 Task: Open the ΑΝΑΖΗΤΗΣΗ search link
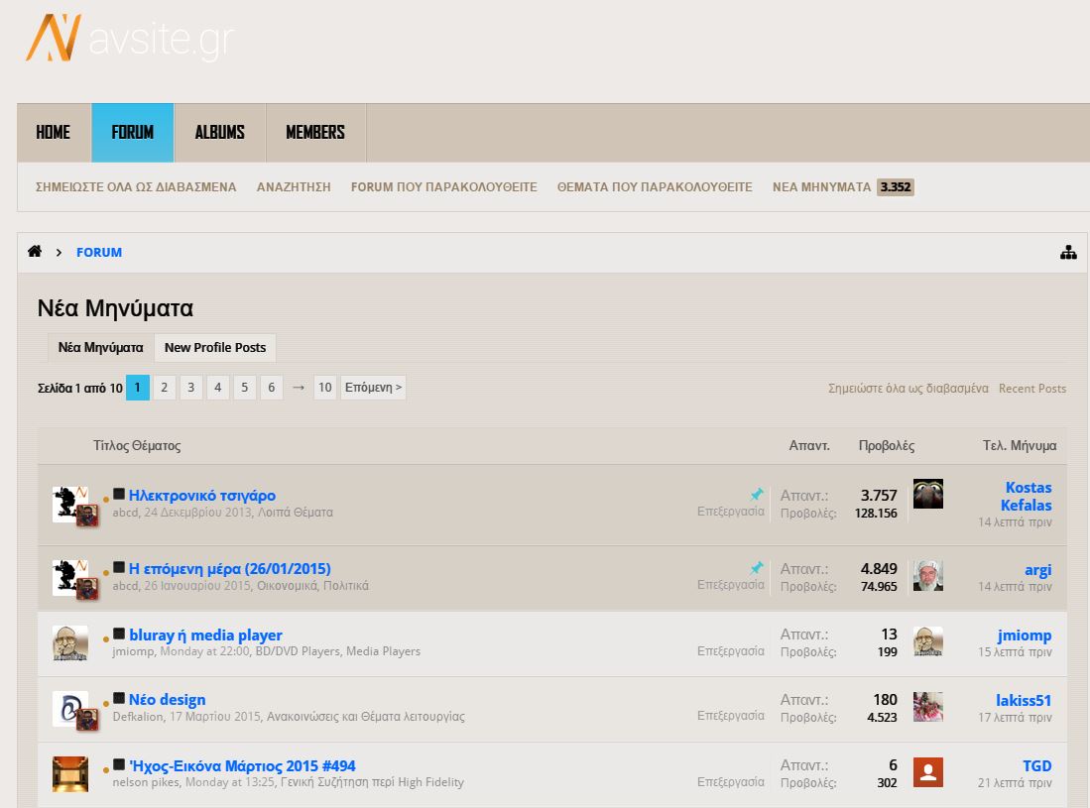294,186
